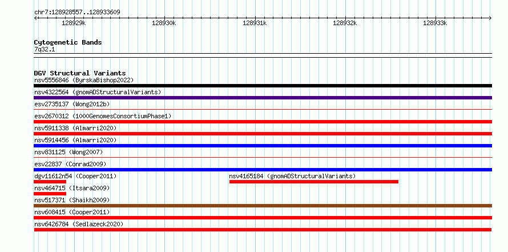Viewport: 508px width, 252px height.
Task: Click the red nsv608415 variant bar
Action: tap(263, 218)
